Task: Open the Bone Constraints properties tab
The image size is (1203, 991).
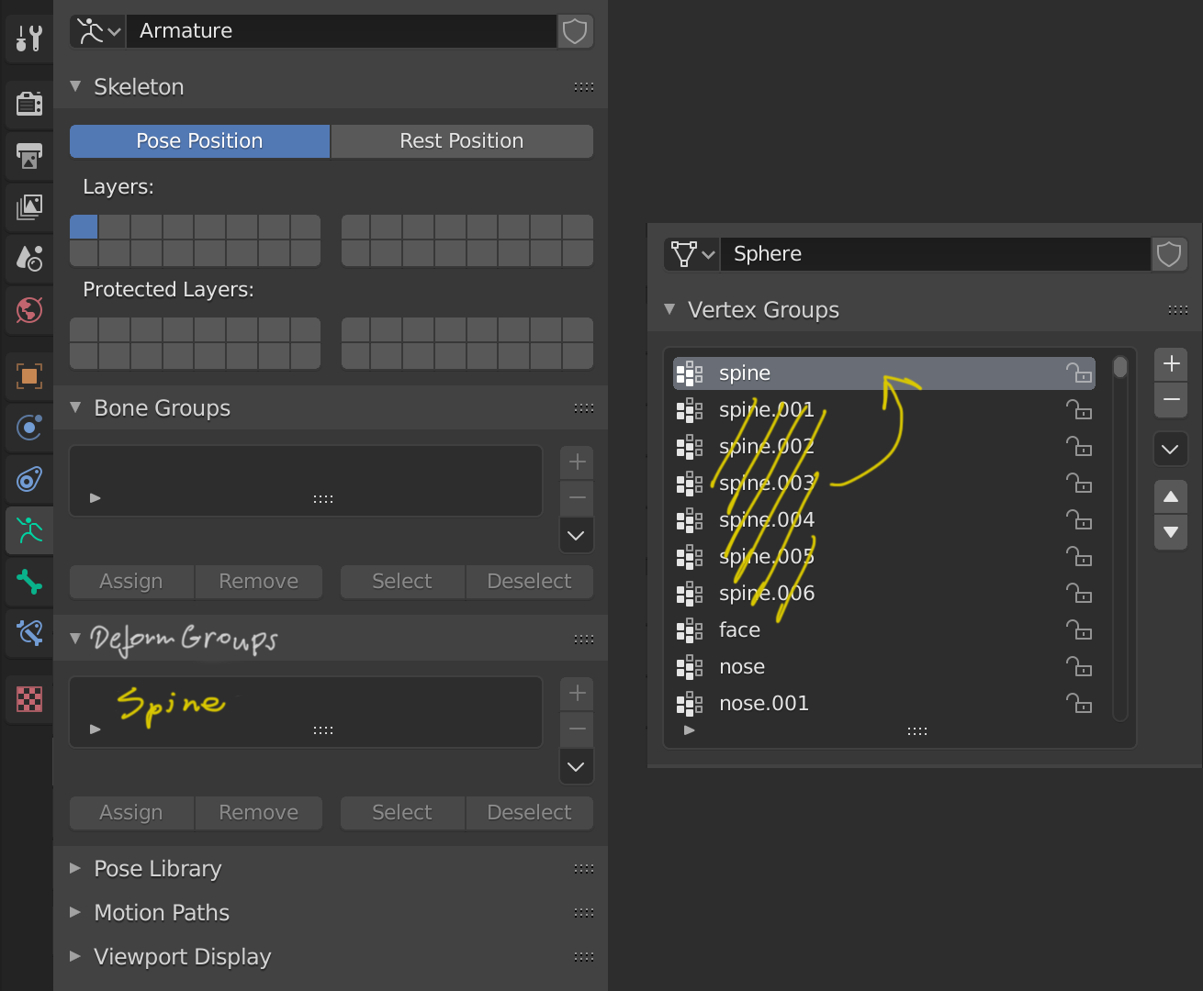Action: coord(29,633)
